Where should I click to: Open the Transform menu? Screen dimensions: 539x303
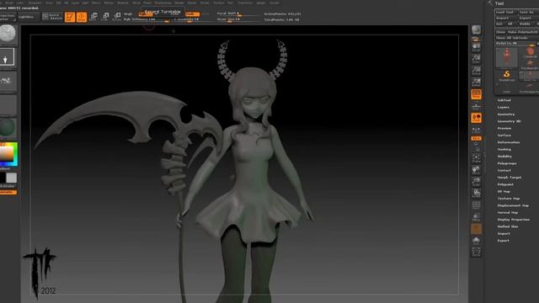pyautogui.click(x=245, y=3)
